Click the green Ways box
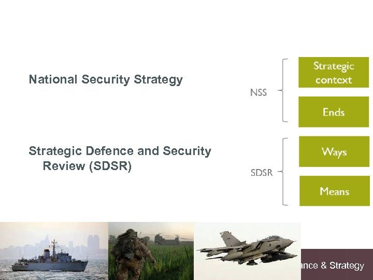This screenshot has width=373, height=280. [x=334, y=152]
